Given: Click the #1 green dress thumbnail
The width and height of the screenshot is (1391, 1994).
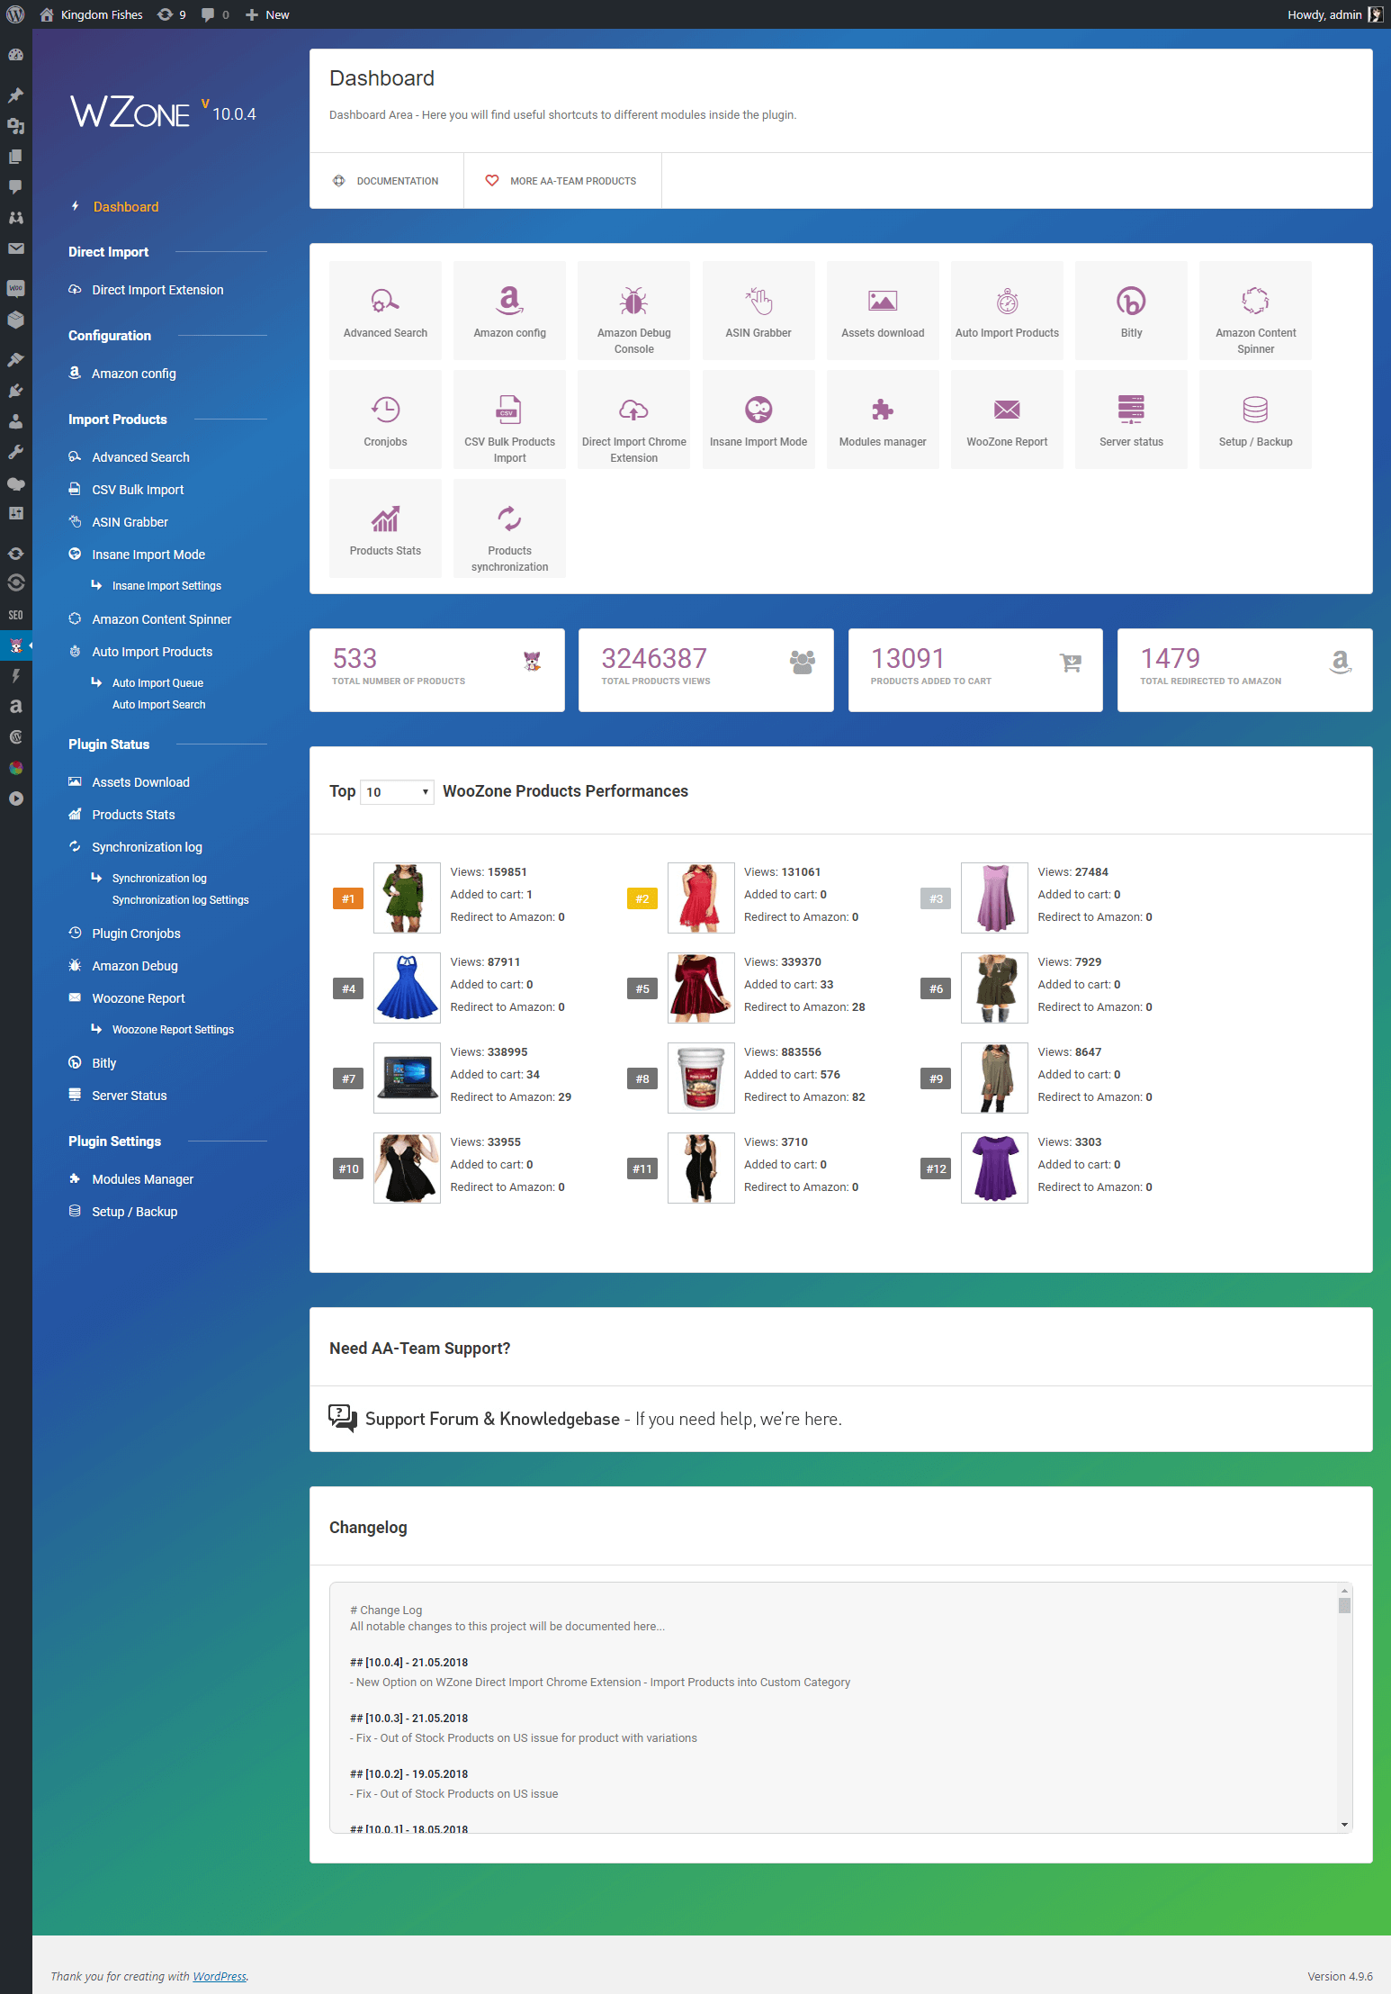Looking at the screenshot, I should 407,898.
